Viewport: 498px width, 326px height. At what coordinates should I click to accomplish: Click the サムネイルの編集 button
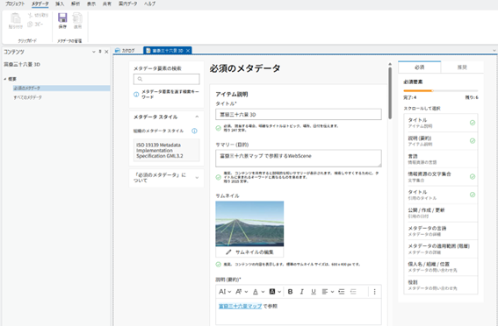pos(249,252)
